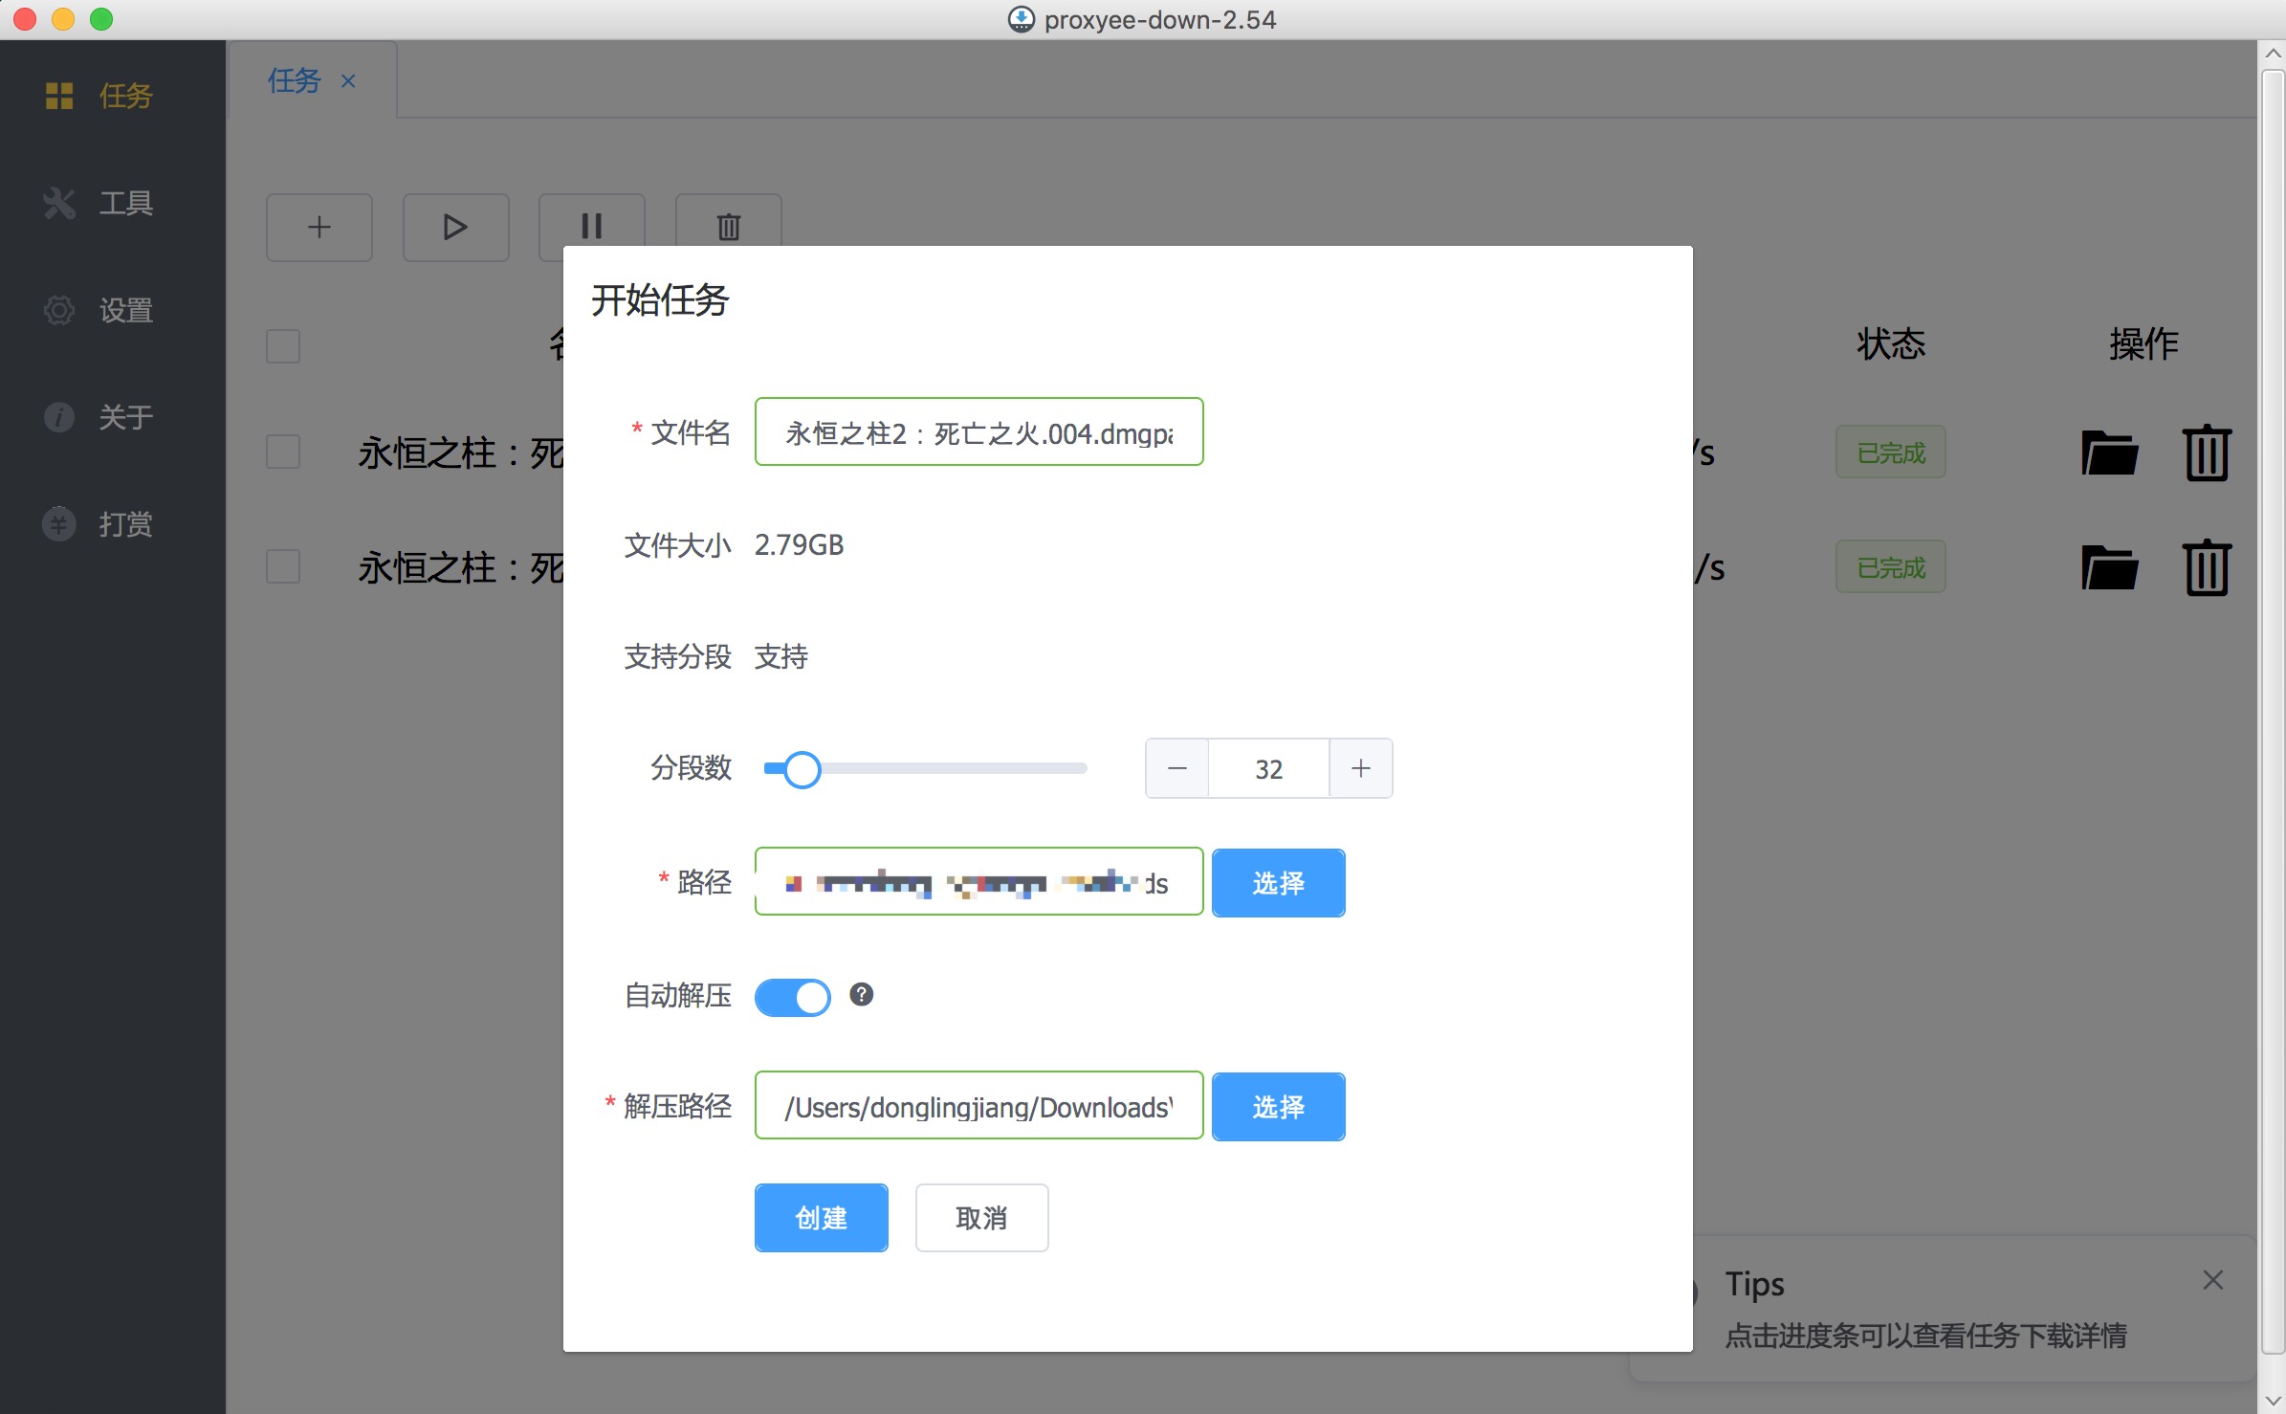Screen dimensions: 2286x1414
Task: Open the 关于 about page in sidebar
Action: point(99,417)
